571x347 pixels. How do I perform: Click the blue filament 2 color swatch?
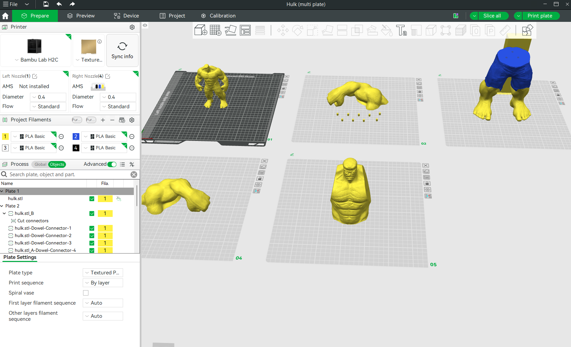(x=76, y=137)
